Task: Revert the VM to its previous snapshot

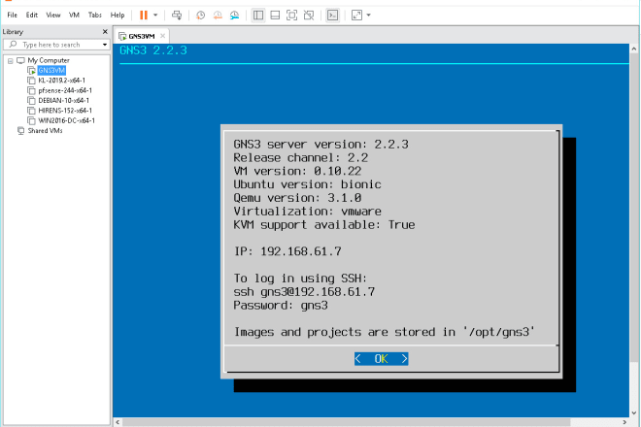Action: (218, 16)
